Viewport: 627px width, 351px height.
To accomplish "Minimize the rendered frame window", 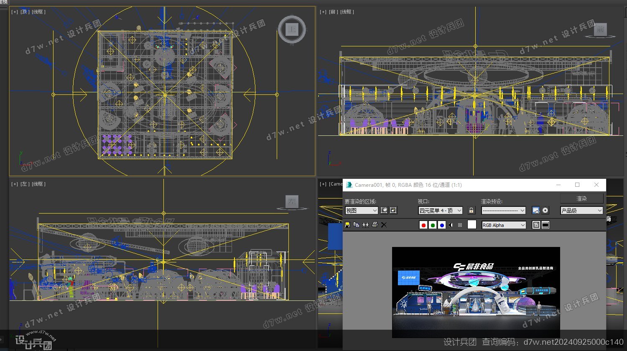I will 558,185.
